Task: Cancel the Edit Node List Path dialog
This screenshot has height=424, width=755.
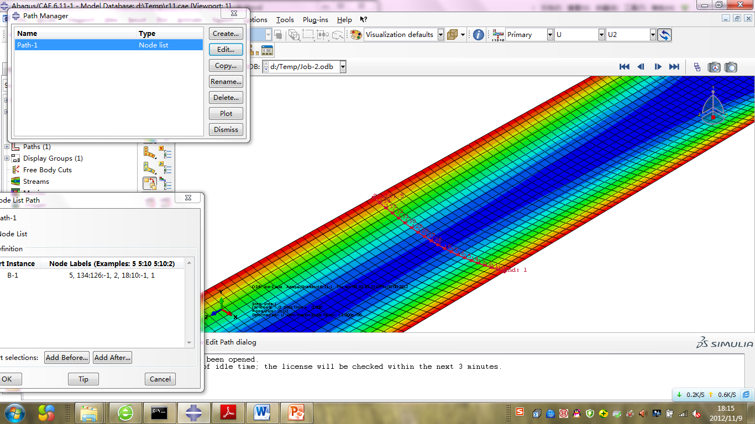Action: 160,379
